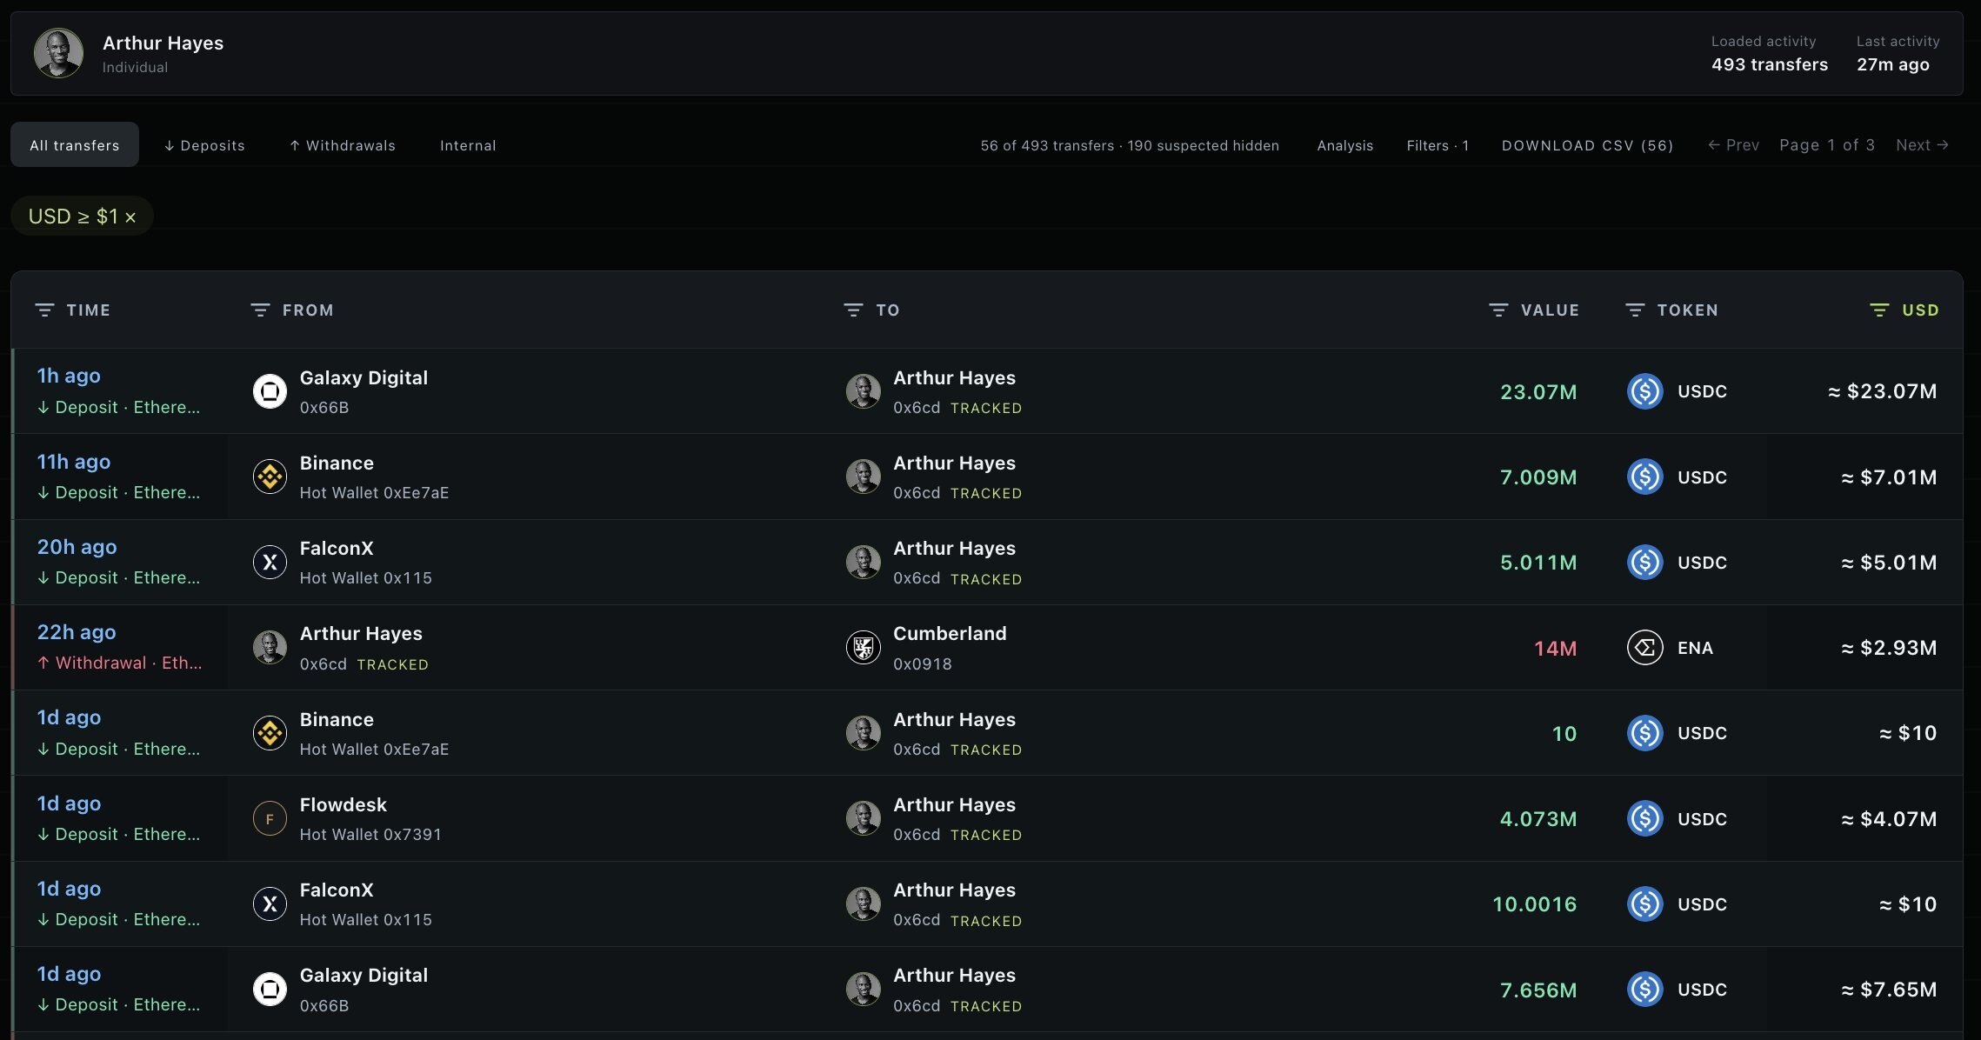The height and width of the screenshot is (1040, 1981).
Task: Click USDC token icon in 23.07M row
Action: point(1644,391)
